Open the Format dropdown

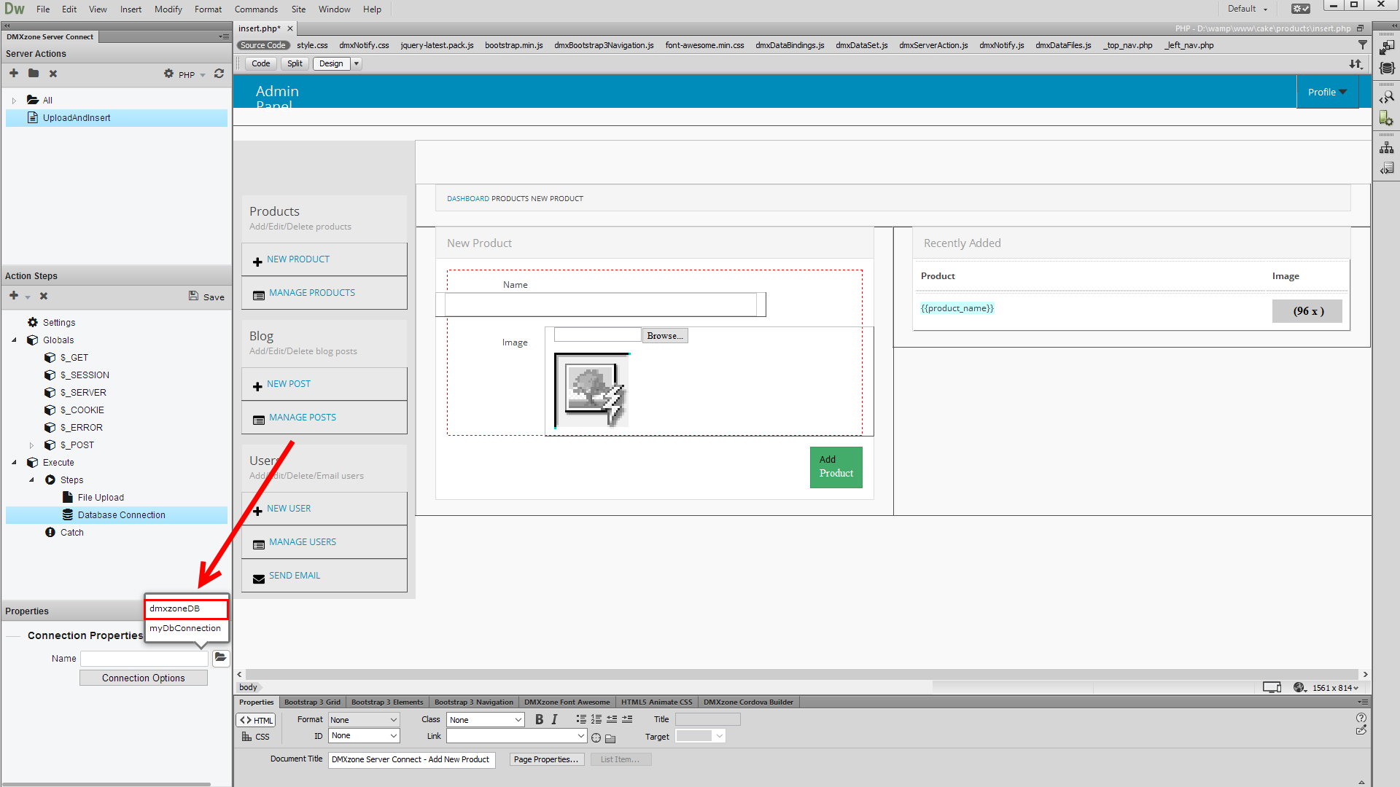(x=364, y=720)
